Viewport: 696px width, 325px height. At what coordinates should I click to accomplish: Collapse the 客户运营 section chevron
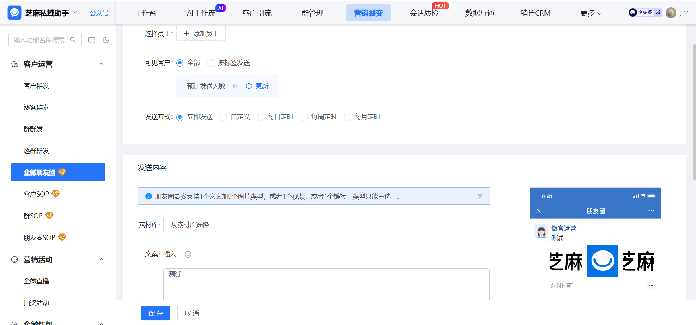click(101, 64)
